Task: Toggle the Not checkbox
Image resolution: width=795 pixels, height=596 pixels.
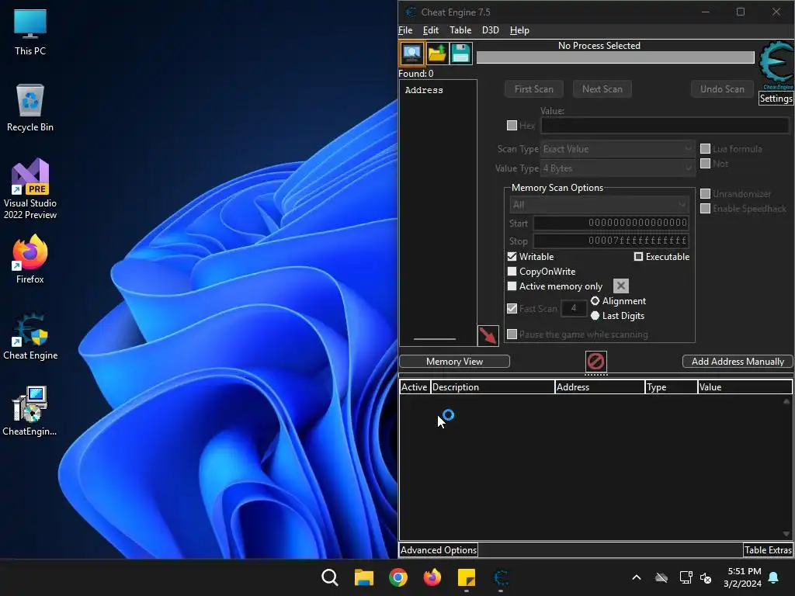Action: [x=705, y=163]
